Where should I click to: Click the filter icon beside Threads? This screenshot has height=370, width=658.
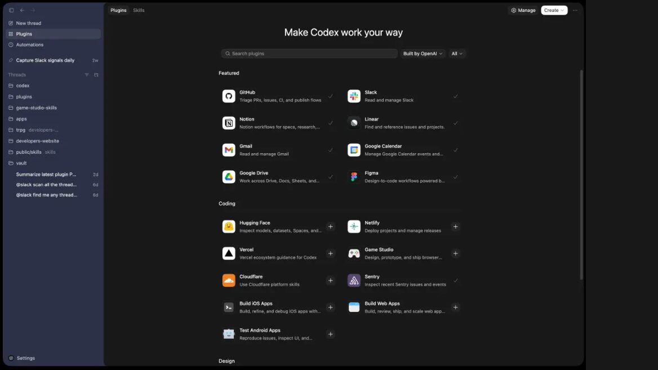(x=87, y=74)
